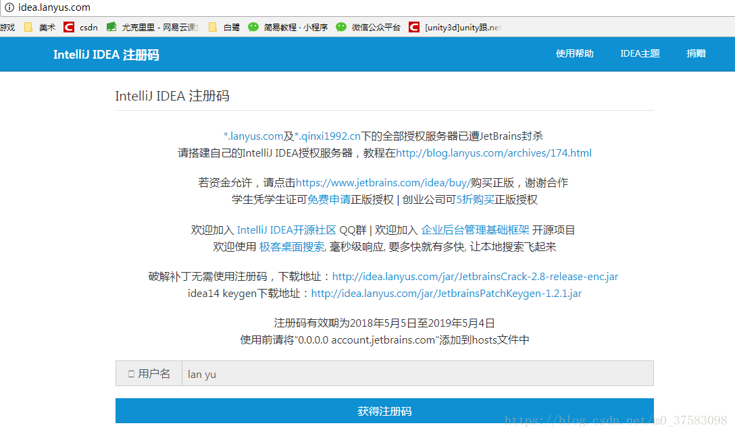Open the IDEA主题 menu item
This screenshot has height=434, width=735.
coord(640,53)
